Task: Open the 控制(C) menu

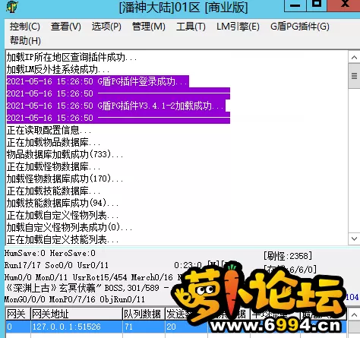Action: [x=25, y=27]
